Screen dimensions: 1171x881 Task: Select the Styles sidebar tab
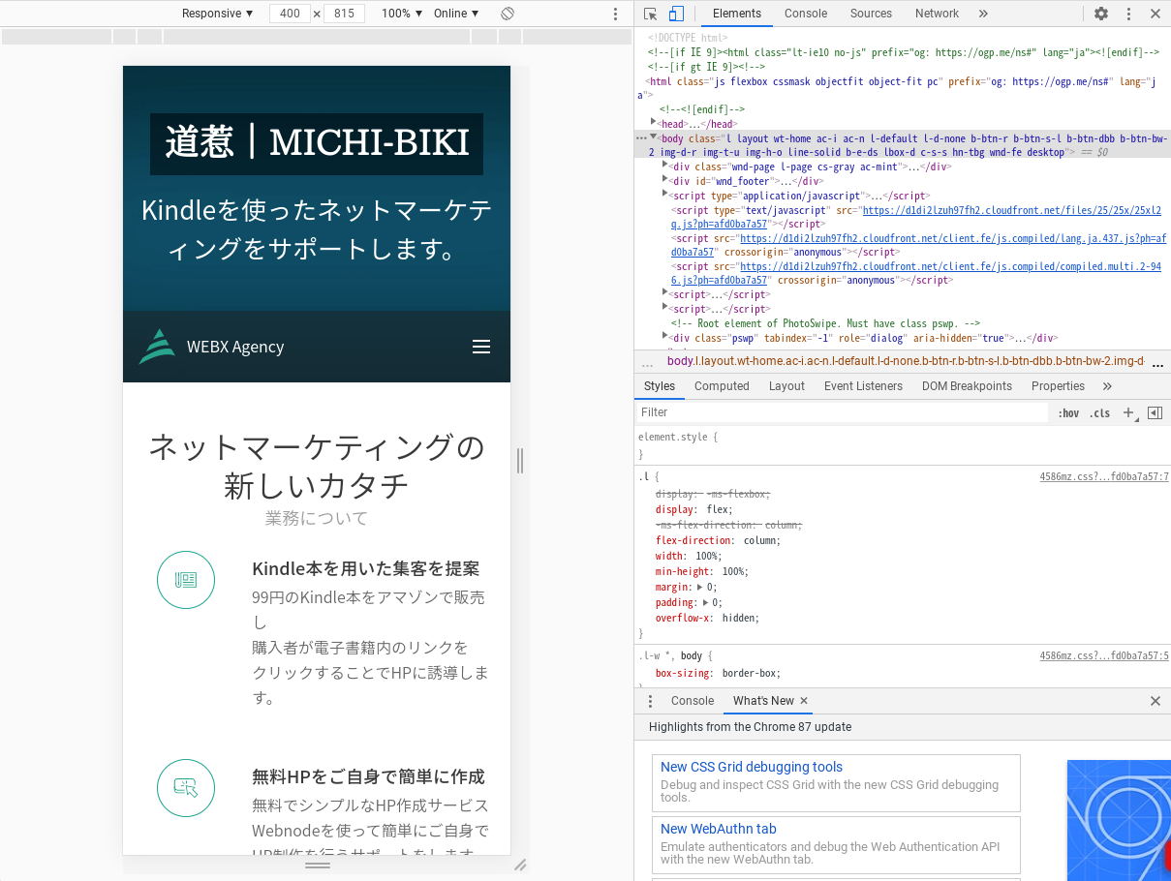pyautogui.click(x=660, y=386)
